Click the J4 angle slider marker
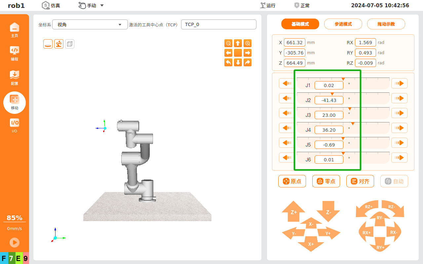The height and width of the screenshot is (264, 423). 353,124
